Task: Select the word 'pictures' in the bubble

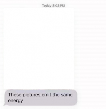Action: [31, 95]
